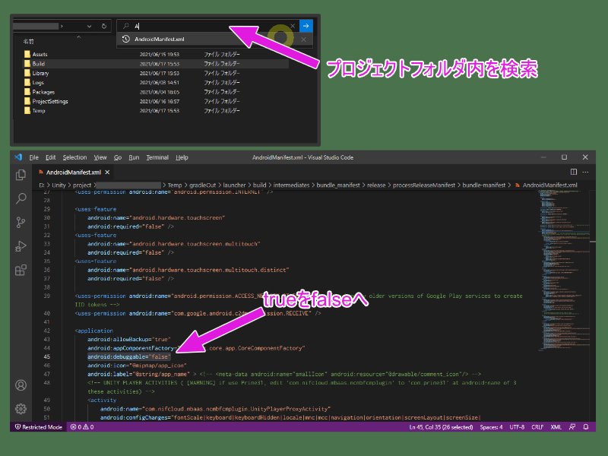Open the Selection menu
The height and width of the screenshot is (456, 608).
click(x=74, y=157)
